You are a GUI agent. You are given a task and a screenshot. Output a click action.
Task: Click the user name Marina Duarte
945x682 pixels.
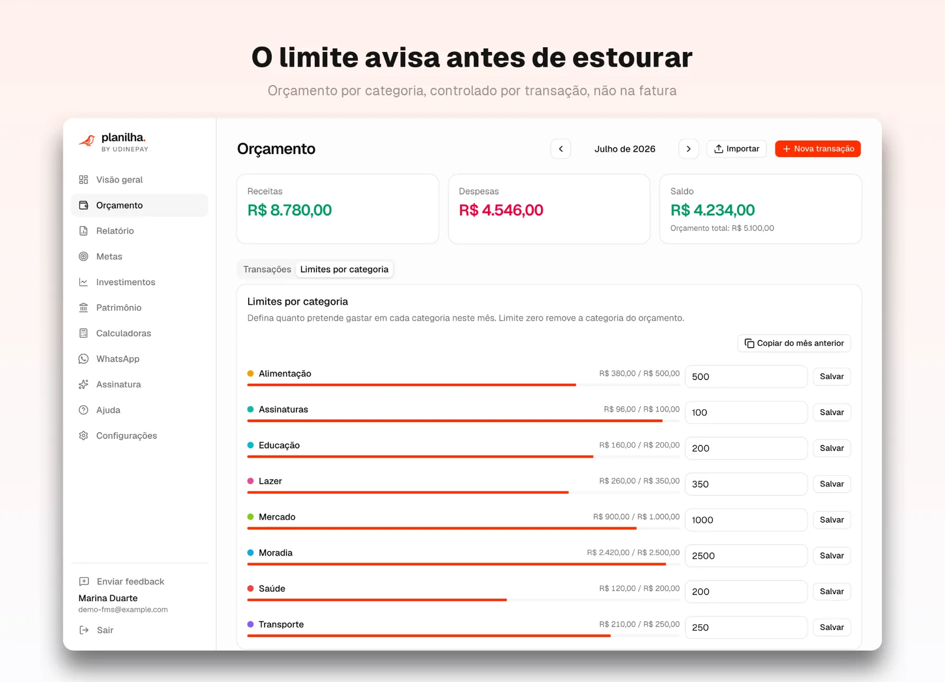[108, 598]
